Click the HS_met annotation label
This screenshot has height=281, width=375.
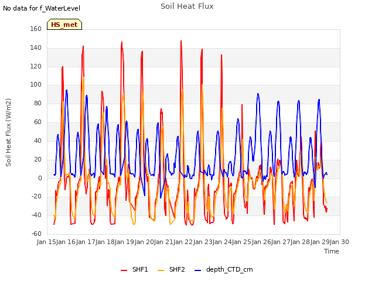pyautogui.click(x=64, y=25)
